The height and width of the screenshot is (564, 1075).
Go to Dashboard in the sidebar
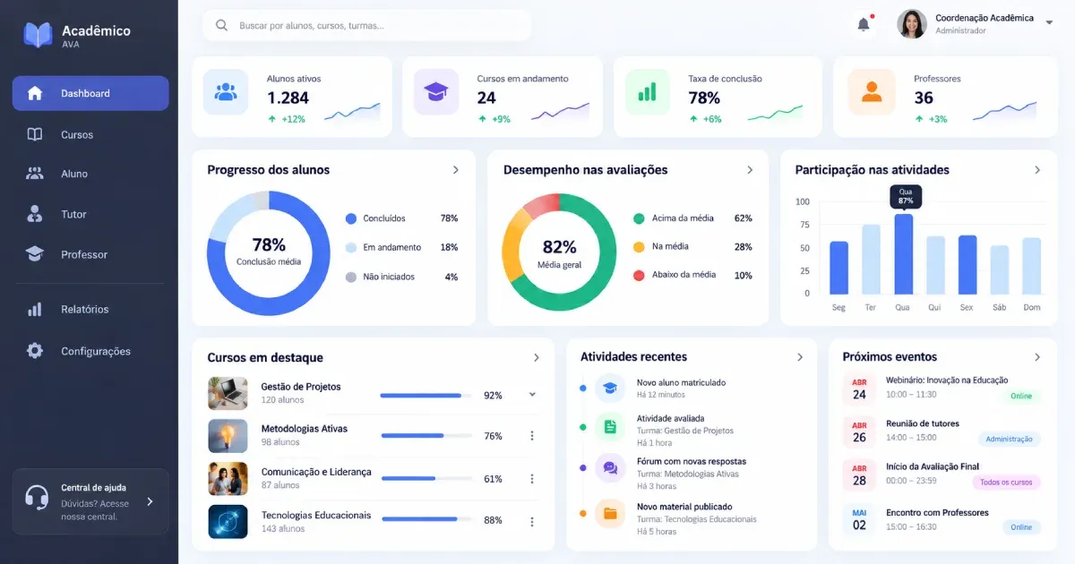[90, 93]
